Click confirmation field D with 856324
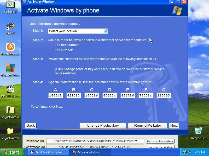Screen dimensions: 209x156 (x=109, y=95)
